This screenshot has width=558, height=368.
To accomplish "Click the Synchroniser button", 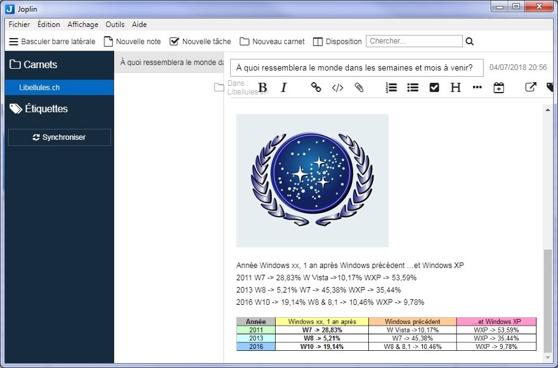I will pyautogui.click(x=60, y=137).
